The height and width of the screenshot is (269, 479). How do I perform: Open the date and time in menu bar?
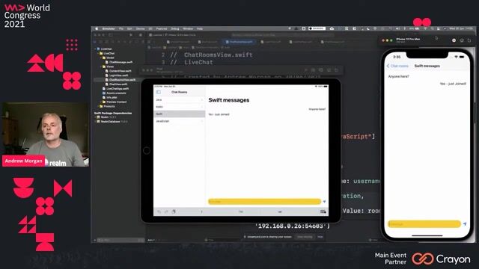point(461,28)
